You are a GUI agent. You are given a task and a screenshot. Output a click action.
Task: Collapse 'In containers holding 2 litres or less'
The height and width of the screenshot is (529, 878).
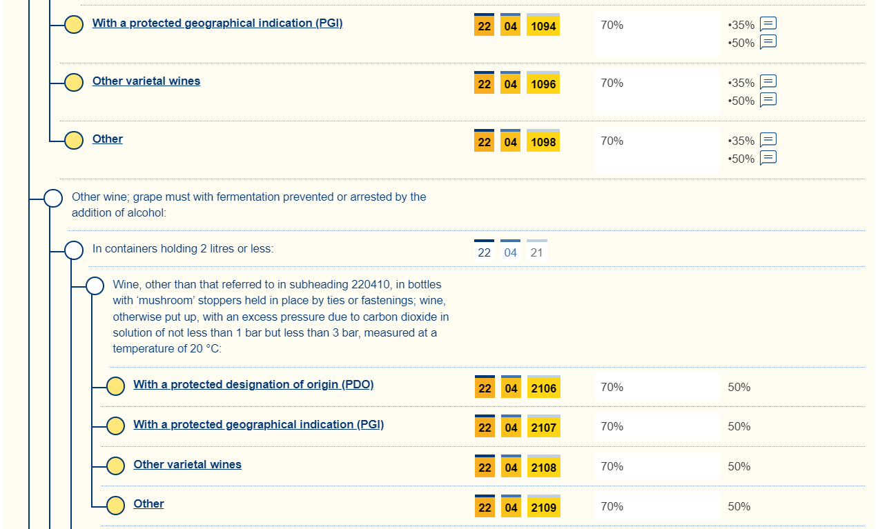pyautogui.click(x=74, y=250)
